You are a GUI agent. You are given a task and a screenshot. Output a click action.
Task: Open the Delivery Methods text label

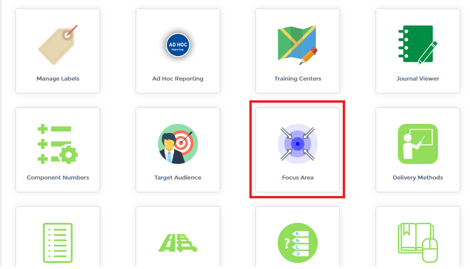(x=418, y=177)
